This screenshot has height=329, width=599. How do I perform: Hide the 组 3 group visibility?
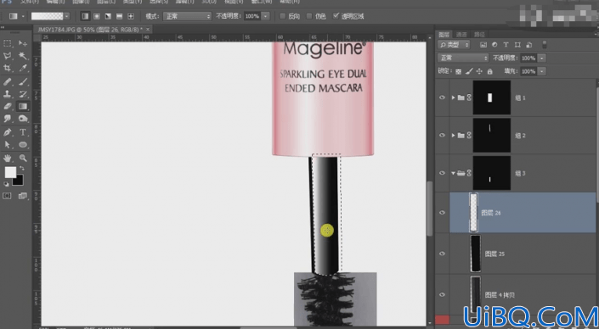(x=442, y=173)
